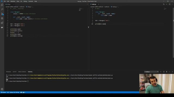Click init.py breadcrumb in left editor
The height and width of the screenshot is (97, 174).
[29, 7]
